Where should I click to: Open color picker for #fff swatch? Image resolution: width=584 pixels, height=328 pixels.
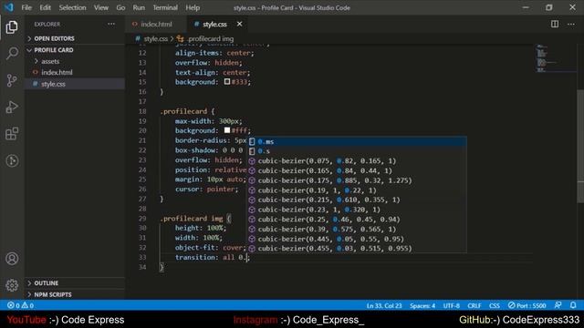coord(227,130)
